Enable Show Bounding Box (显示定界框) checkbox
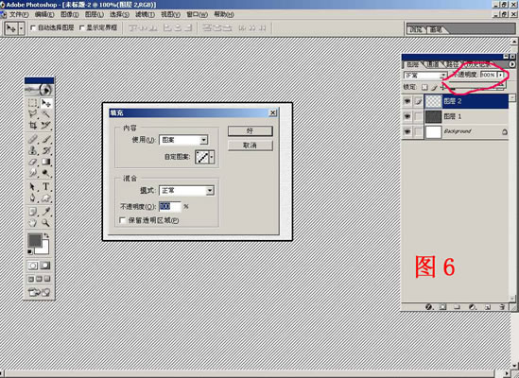The width and height of the screenshot is (519, 378). (81, 27)
